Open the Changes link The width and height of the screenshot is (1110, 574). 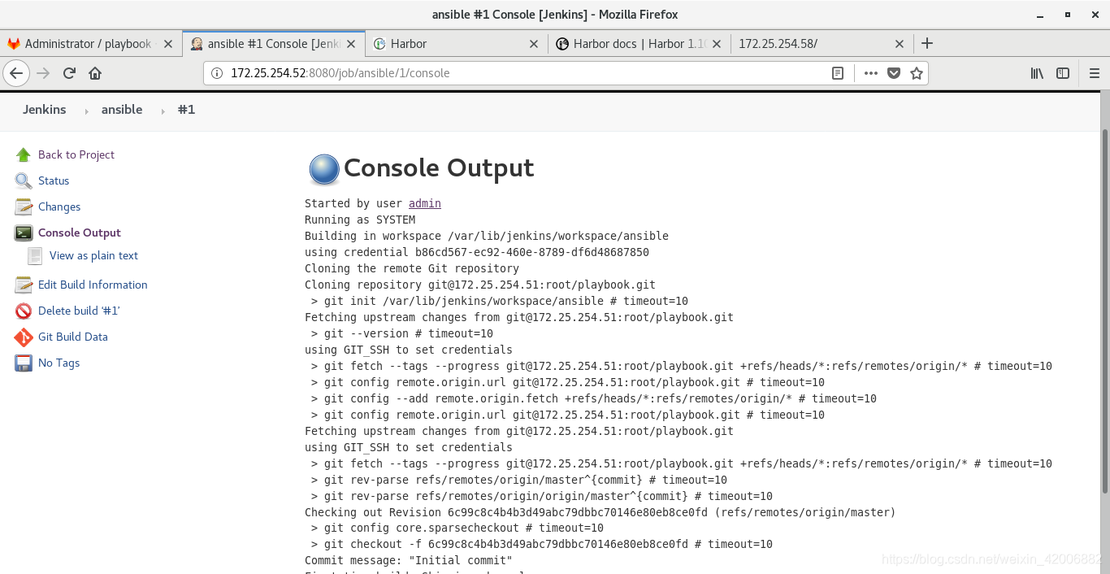point(59,207)
